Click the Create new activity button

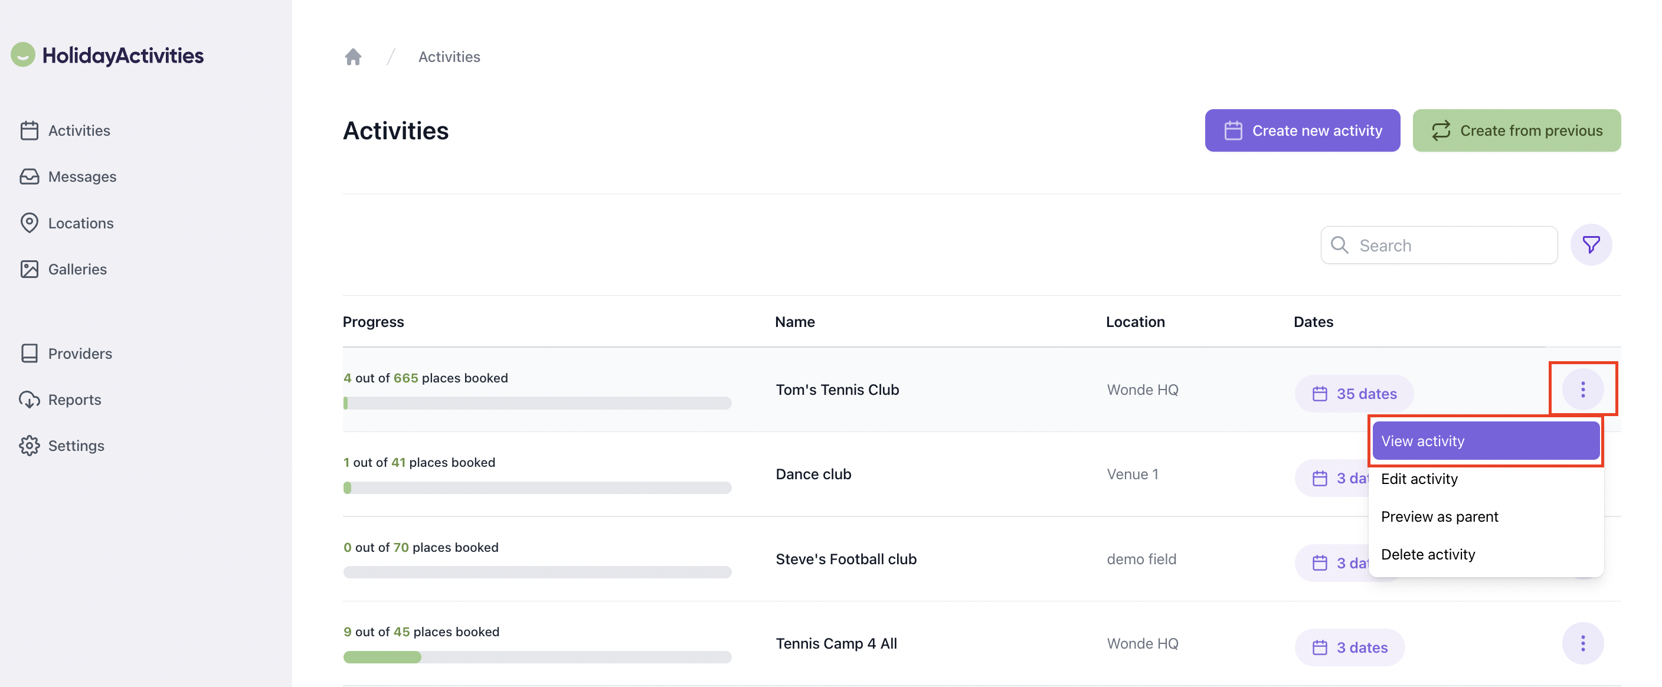(1302, 130)
